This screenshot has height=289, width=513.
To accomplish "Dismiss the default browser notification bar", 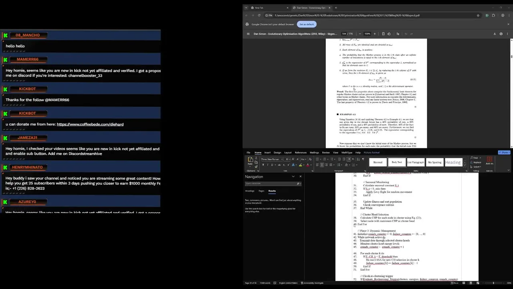I will pyautogui.click(x=509, y=24).
